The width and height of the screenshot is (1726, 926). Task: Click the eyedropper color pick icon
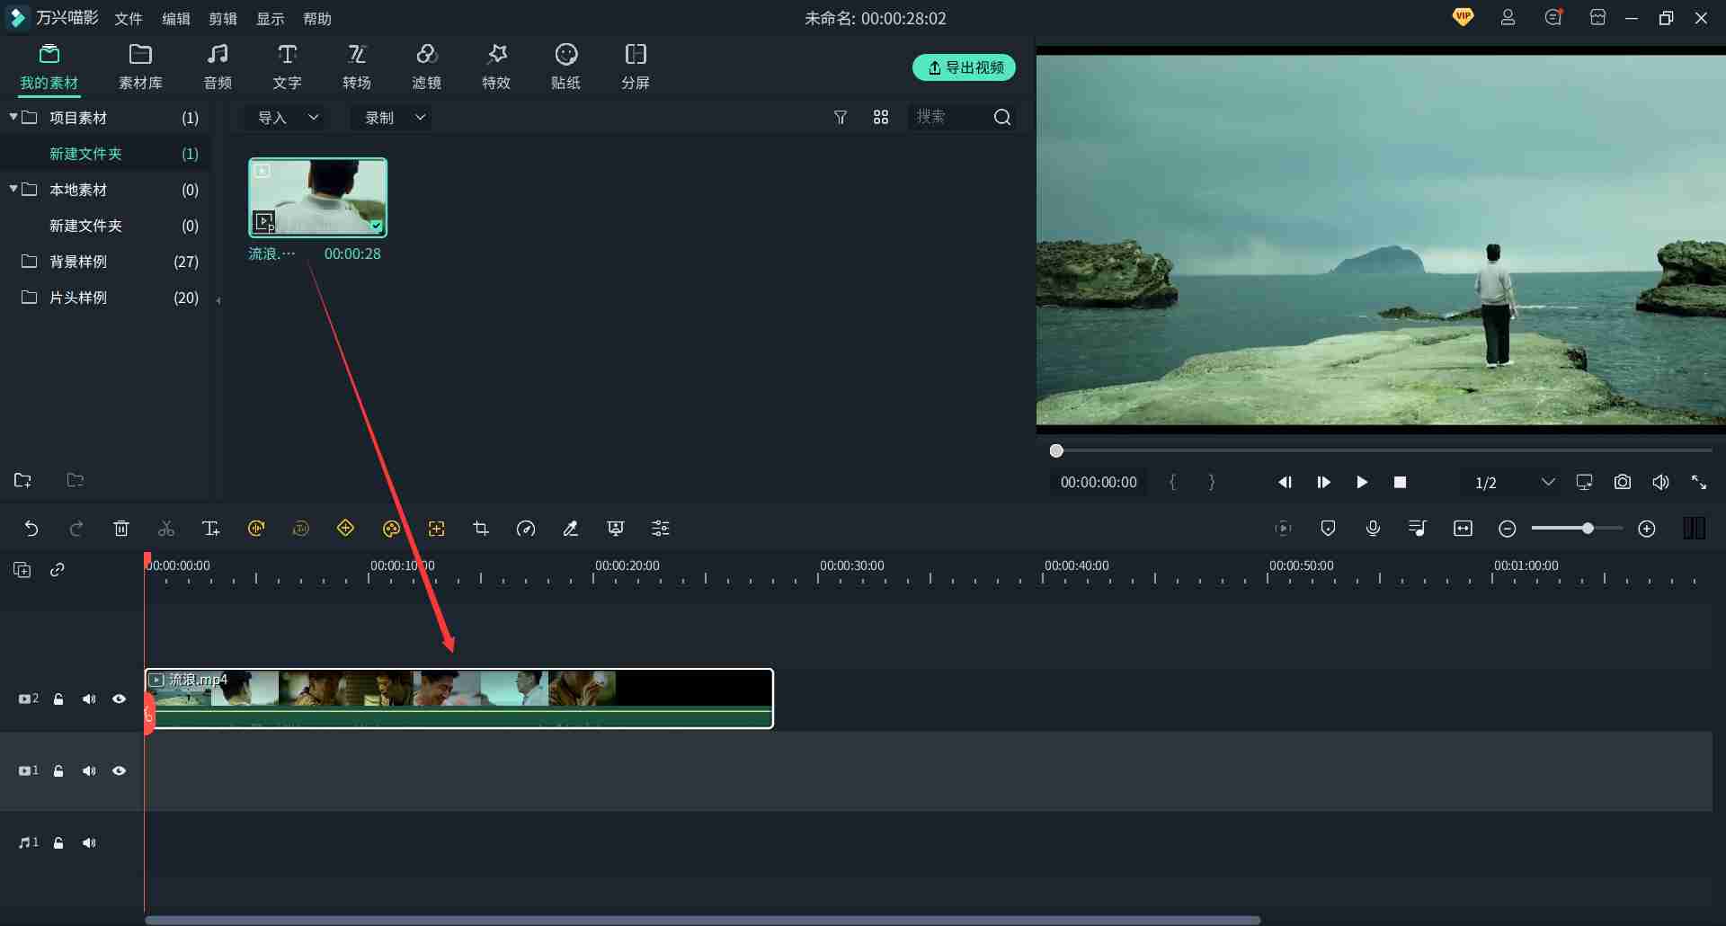[x=571, y=529]
